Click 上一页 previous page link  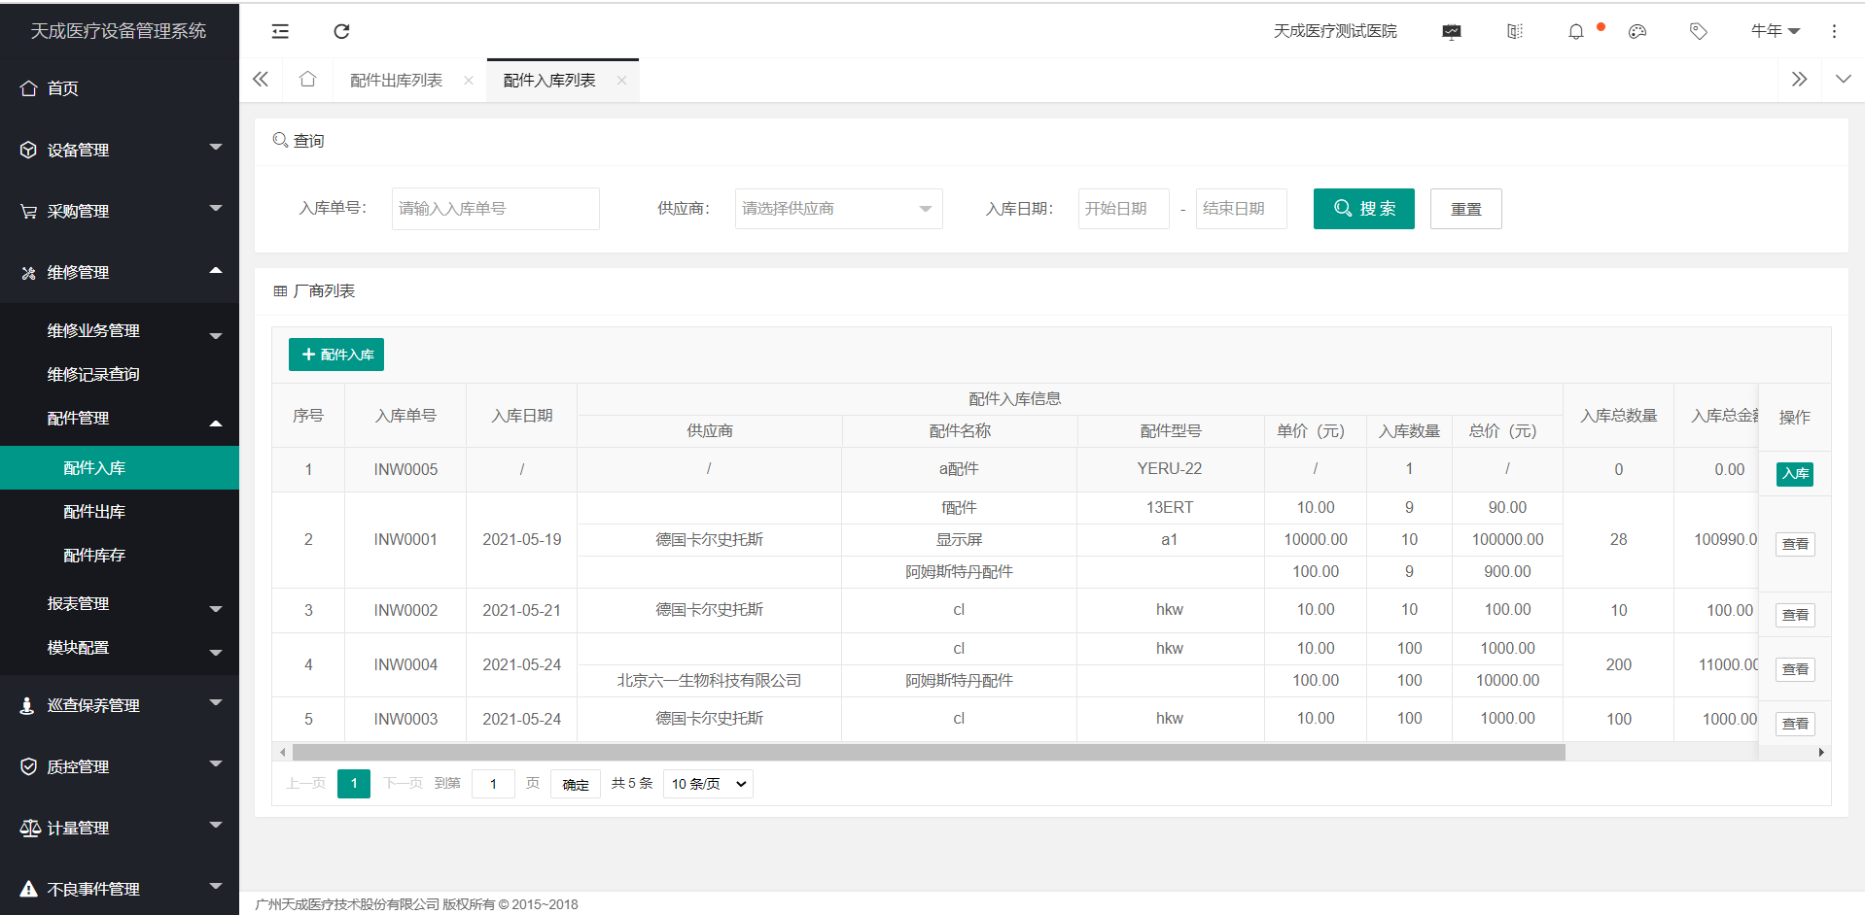point(306,783)
